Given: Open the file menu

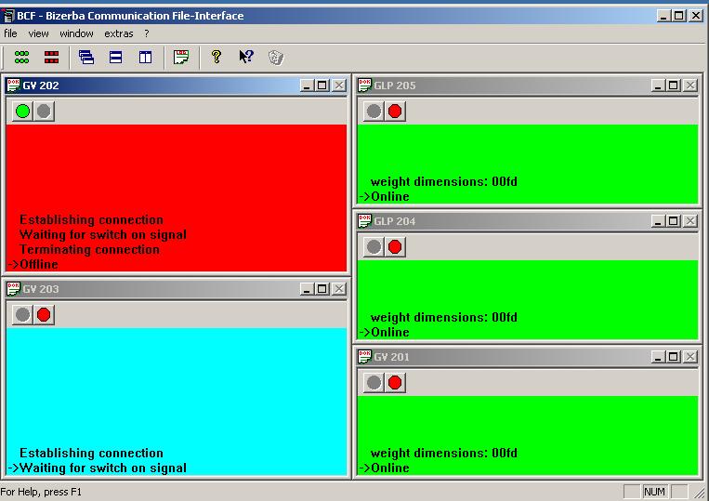Looking at the screenshot, I should click(x=10, y=33).
